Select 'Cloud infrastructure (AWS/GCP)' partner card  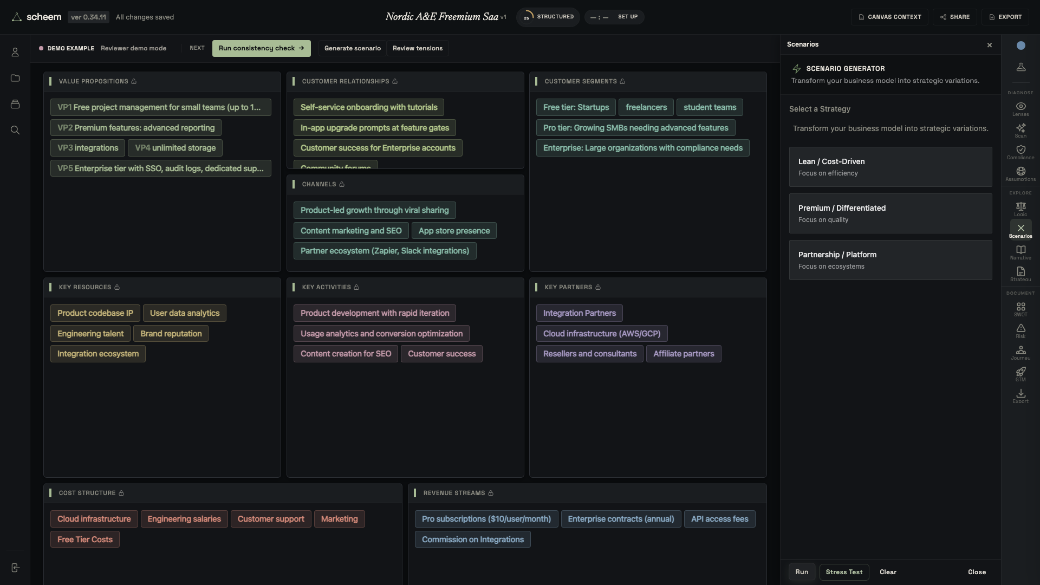coord(602,334)
